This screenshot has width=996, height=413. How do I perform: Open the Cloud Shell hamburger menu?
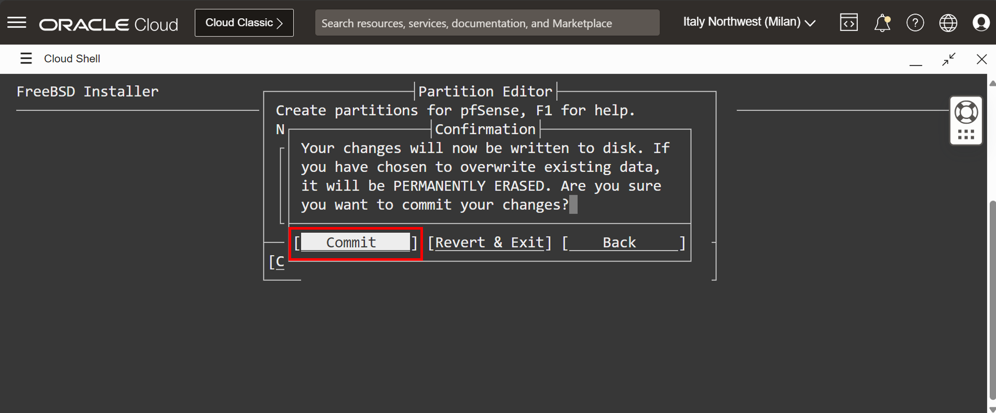(26, 59)
